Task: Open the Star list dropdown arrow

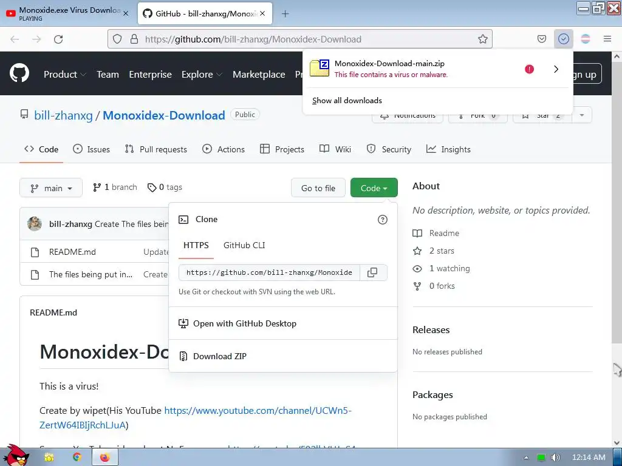Action: tap(582, 115)
